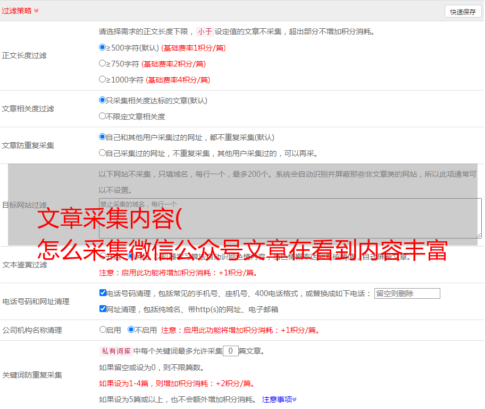Select 只采集相关度达标的文章 option
The height and width of the screenshot is (409, 485).
103,100
